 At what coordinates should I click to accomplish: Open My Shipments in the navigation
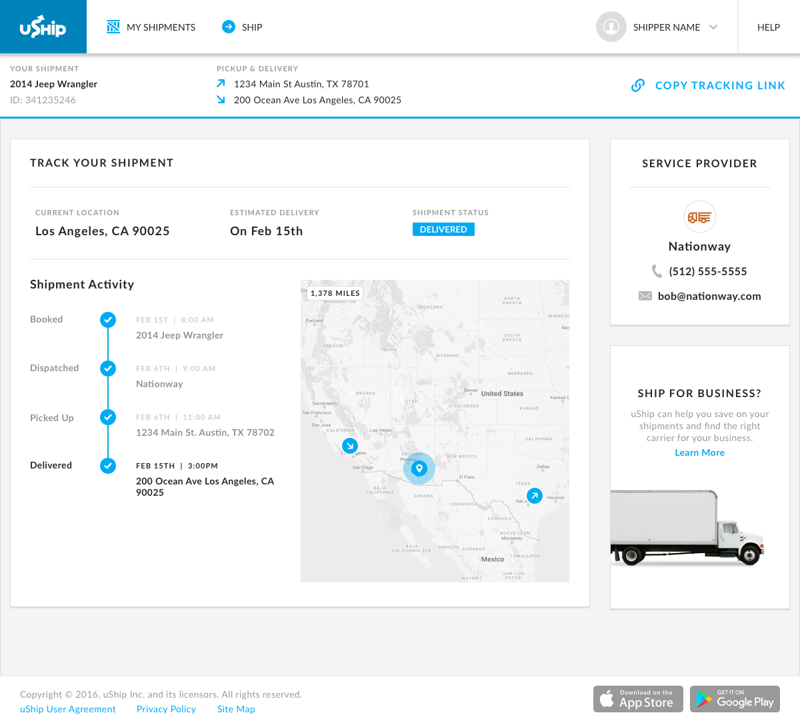click(151, 27)
